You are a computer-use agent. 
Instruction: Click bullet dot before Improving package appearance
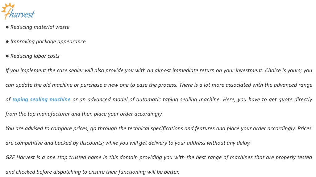click(7, 41)
